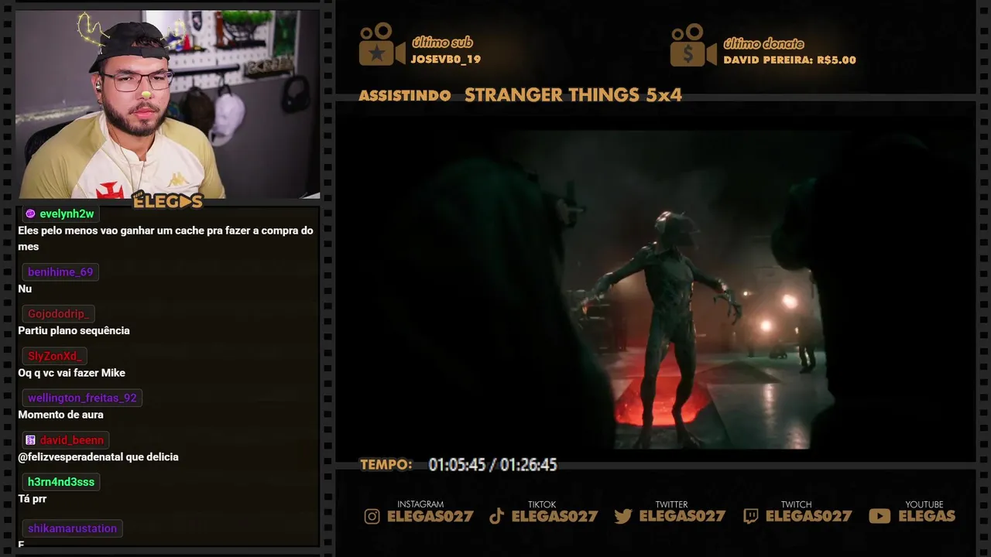Viewport: 991px width, 557px height.
Task: Click message 'Tá prr'
Action: 33,499
